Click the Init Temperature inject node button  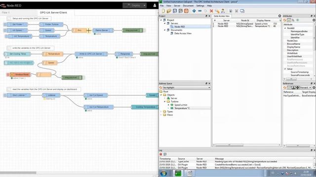6,36
